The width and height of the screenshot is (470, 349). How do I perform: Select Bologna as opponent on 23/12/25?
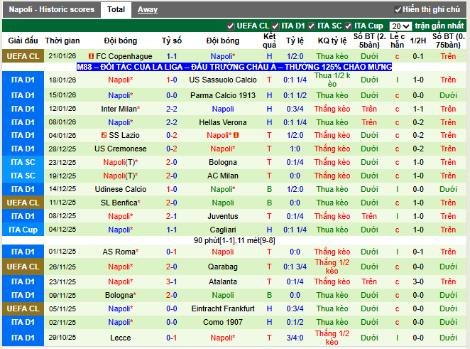pyautogui.click(x=223, y=162)
